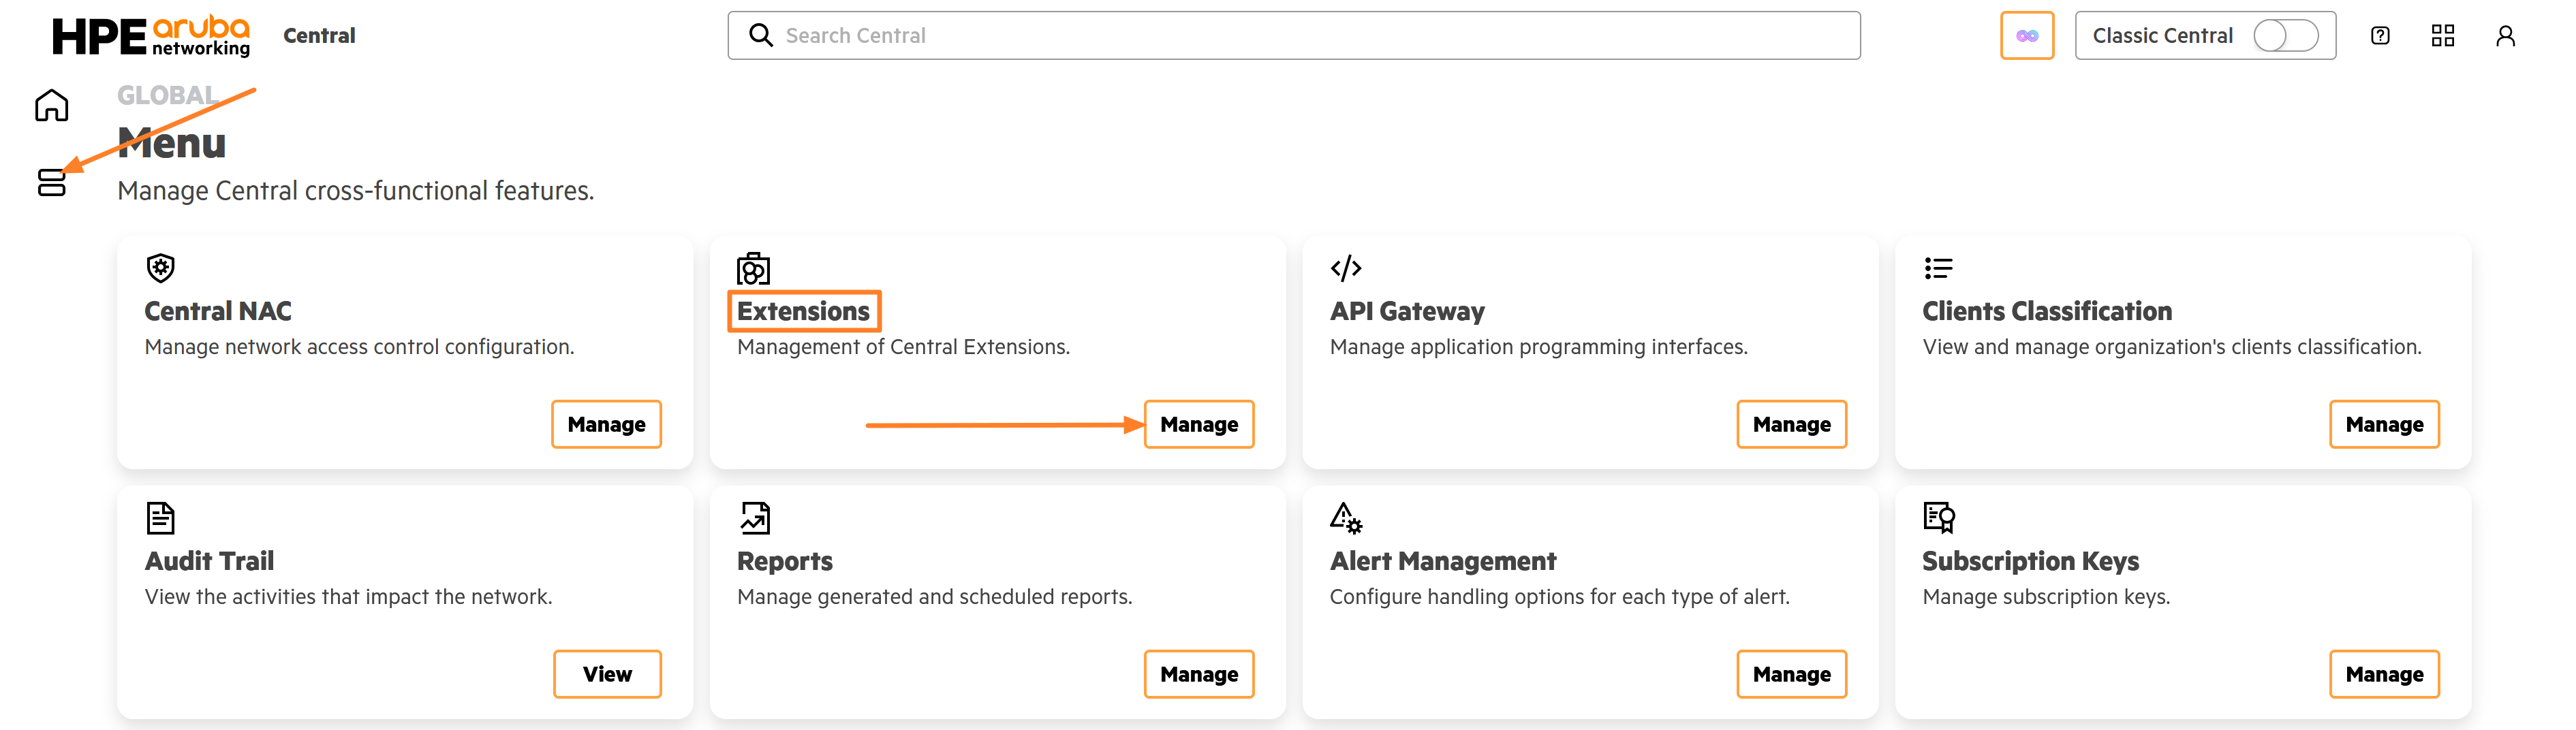Click the Central NAC card title
The height and width of the screenshot is (730, 2576).
click(218, 312)
